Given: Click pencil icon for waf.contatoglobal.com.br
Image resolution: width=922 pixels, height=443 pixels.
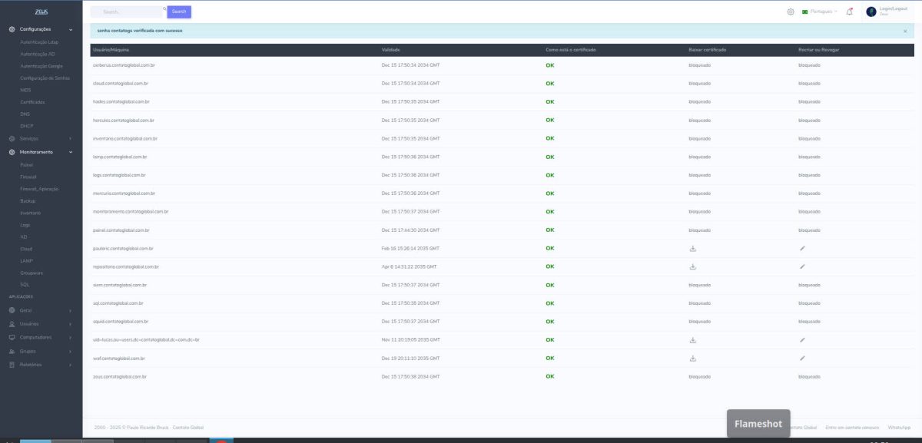Looking at the screenshot, I should coord(802,358).
